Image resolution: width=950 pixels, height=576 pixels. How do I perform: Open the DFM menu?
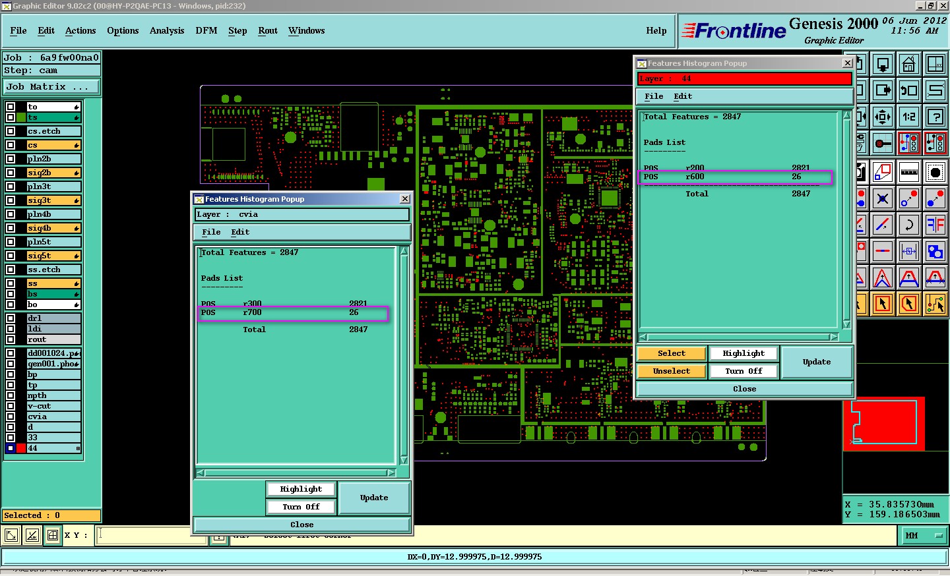coord(206,31)
